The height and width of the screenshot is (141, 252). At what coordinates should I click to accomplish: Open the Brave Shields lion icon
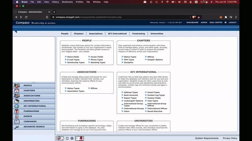194,17
